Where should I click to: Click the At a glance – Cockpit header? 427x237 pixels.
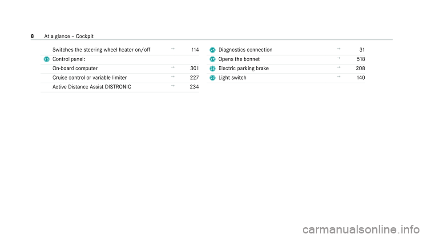(69, 36)
